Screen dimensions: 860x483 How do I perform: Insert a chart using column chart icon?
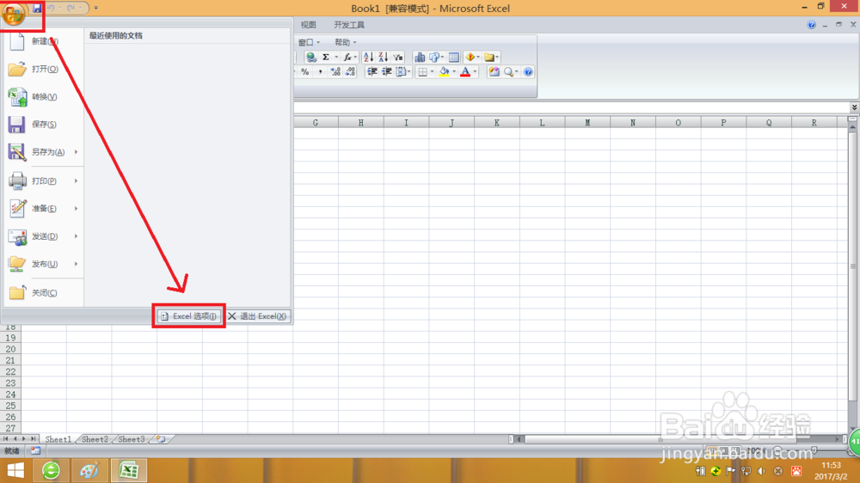[x=420, y=57]
